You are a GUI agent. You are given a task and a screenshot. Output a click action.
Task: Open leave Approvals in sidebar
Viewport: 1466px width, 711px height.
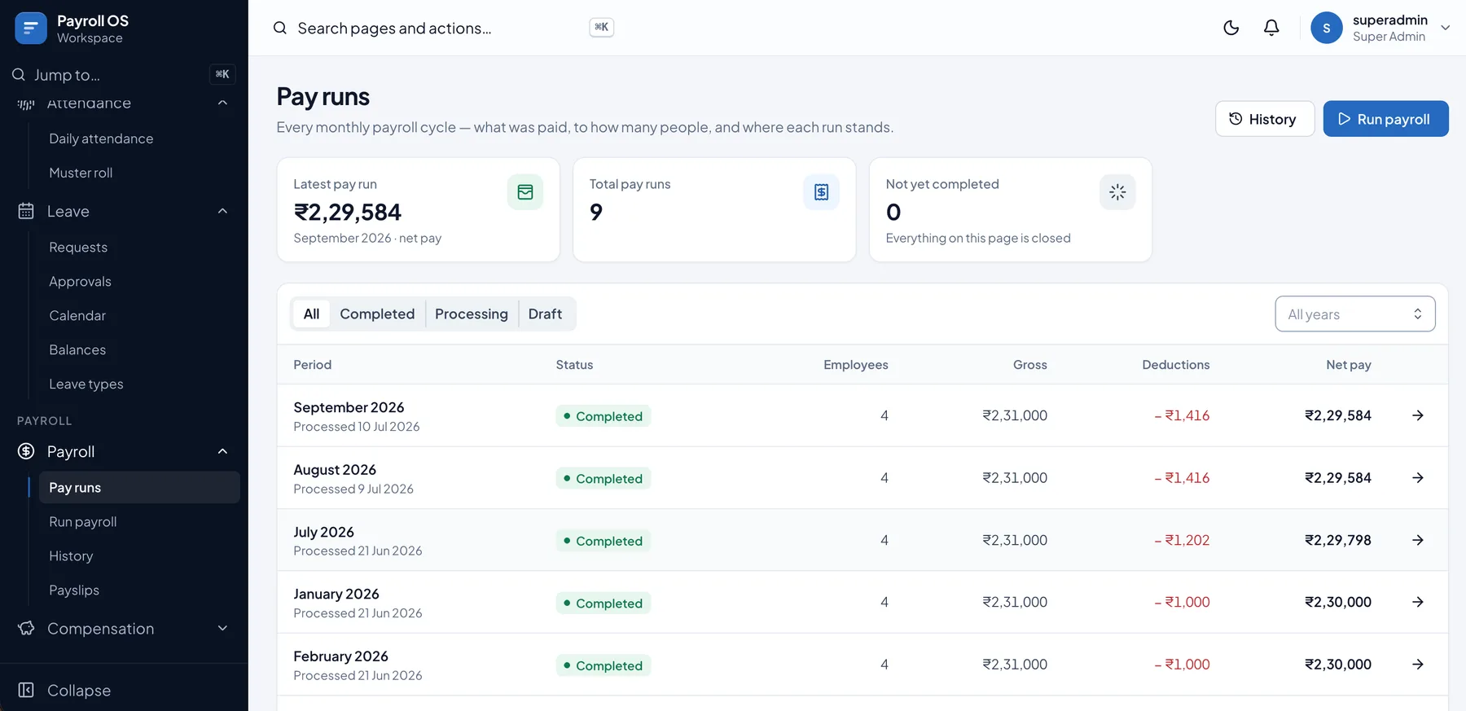tap(80, 281)
